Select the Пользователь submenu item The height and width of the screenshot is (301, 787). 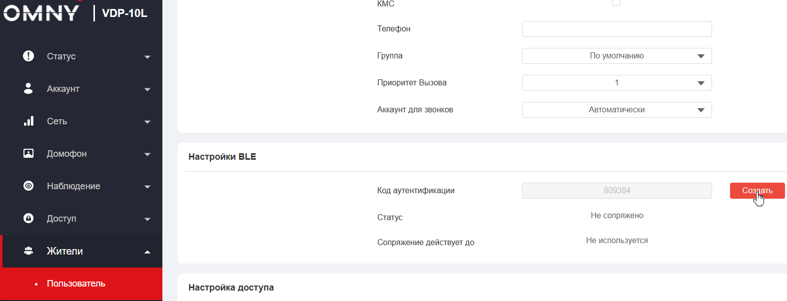click(x=76, y=284)
